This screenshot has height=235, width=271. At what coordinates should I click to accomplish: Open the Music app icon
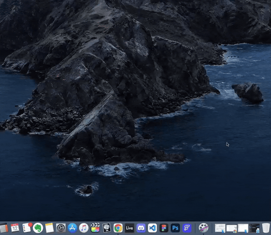[x=84, y=228]
